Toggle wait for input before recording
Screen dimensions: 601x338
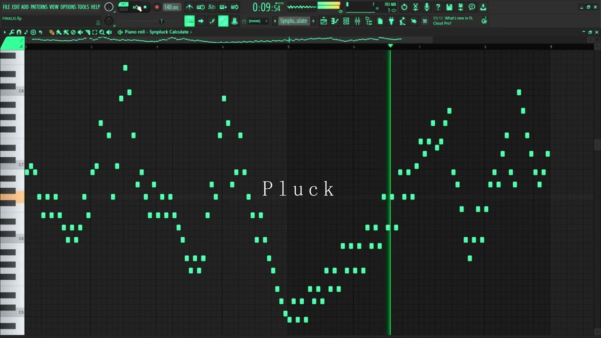click(x=200, y=7)
